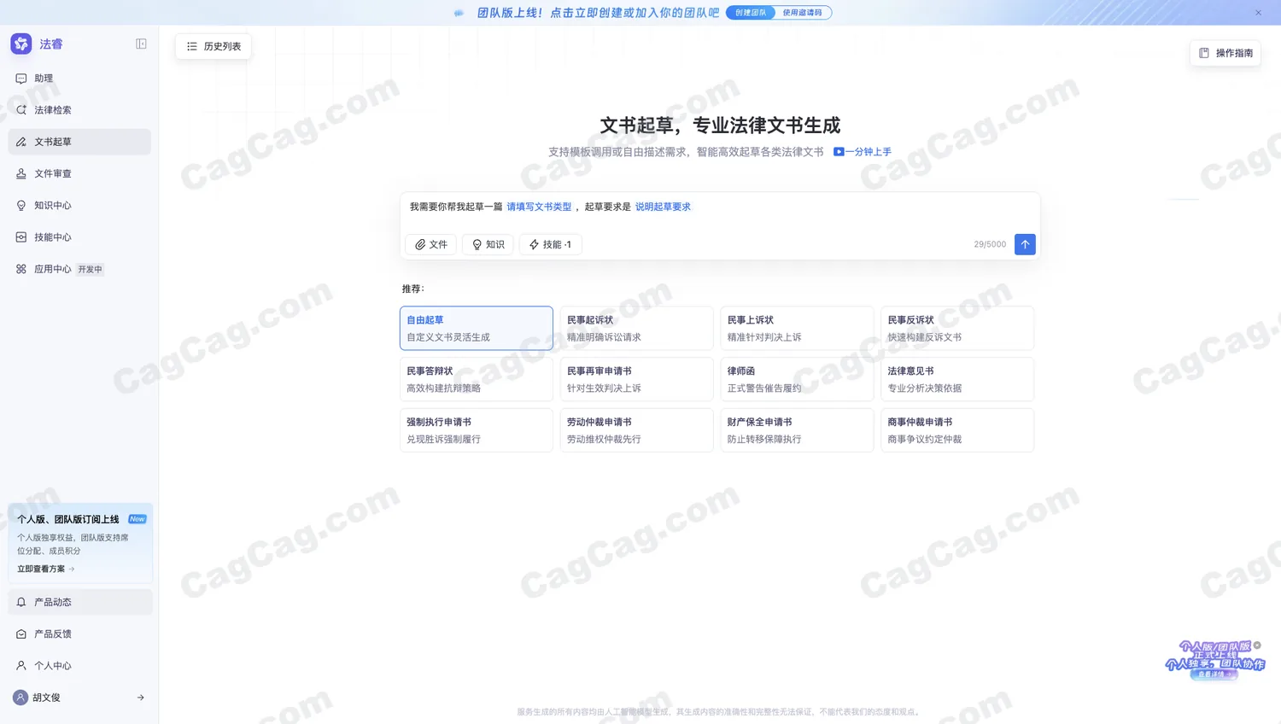Close the top announcement banner

(x=1258, y=13)
